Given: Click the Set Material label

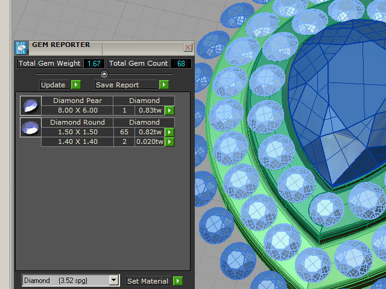Looking at the screenshot, I should [148, 281].
